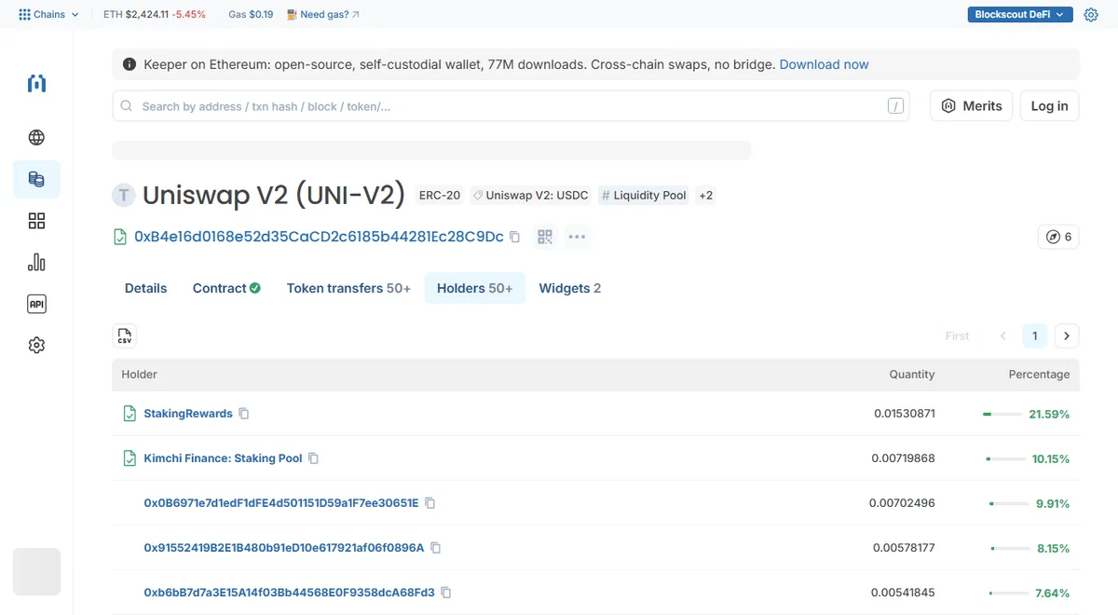The height and width of the screenshot is (615, 1118).
Task: Show QR code for contract address
Action: [x=545, y=237]
